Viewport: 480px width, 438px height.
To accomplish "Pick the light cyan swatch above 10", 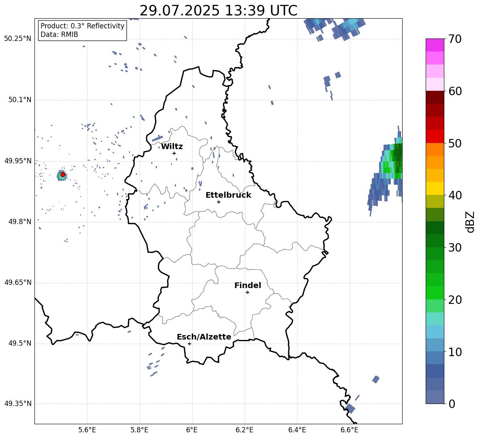I will coord(435,332).
